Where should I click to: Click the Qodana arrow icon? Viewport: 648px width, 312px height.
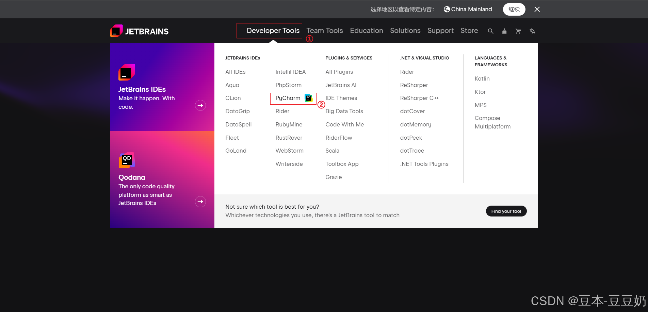pos(200,202)
